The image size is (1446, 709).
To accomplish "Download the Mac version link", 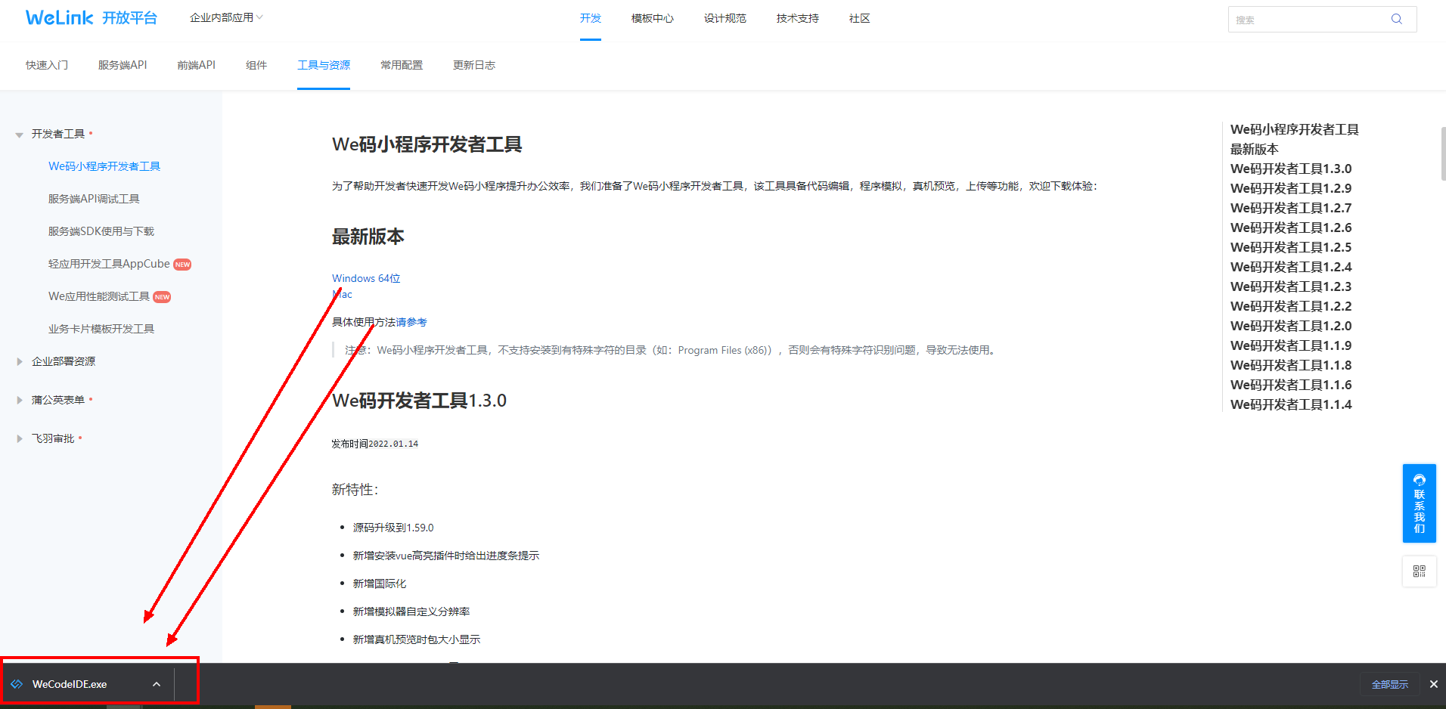I will pyautogui.click(x=342, y=295).
